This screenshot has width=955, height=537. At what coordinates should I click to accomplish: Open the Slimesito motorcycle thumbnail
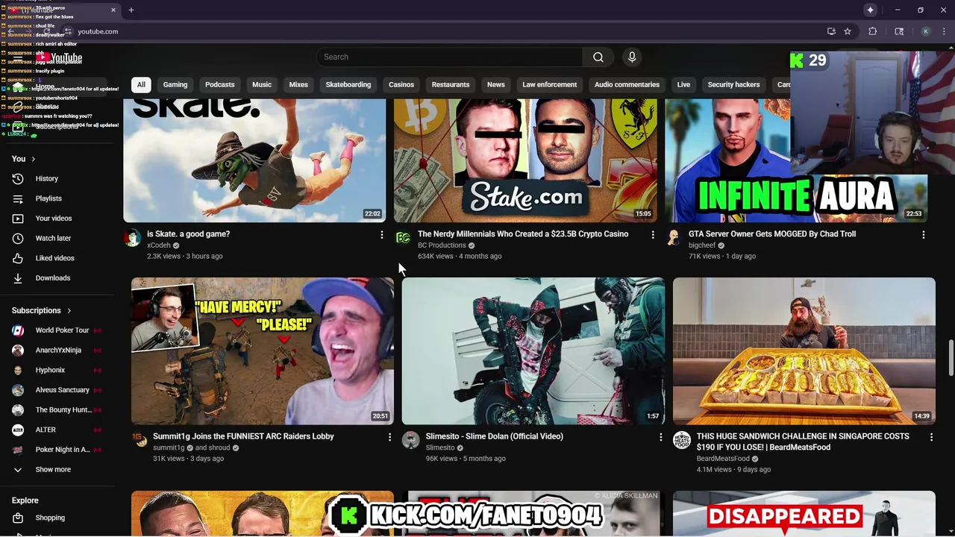[x=533, y=351]
